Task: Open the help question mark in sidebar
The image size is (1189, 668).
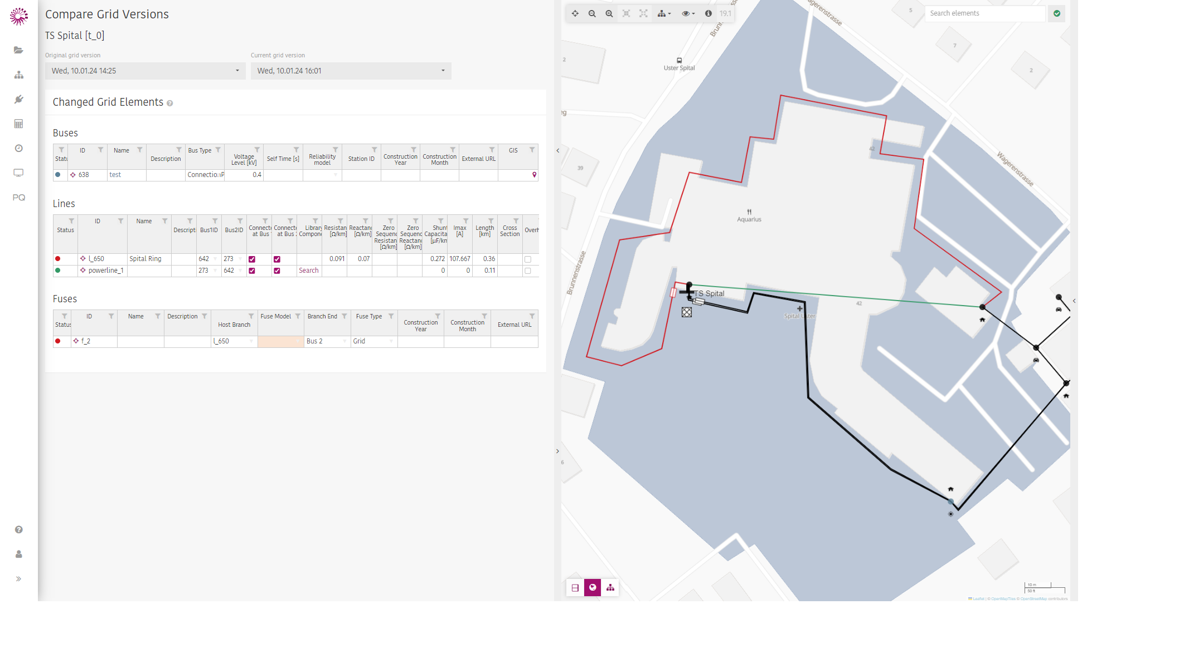Action: pos(18,529)
